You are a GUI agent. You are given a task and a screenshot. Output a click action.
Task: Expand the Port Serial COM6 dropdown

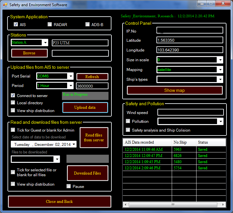click(70, 76)
